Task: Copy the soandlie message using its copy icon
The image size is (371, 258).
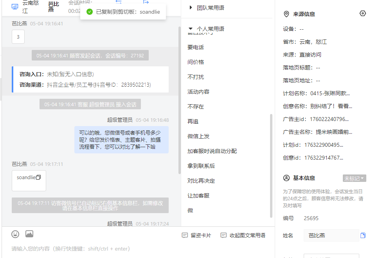Action: 38,177
